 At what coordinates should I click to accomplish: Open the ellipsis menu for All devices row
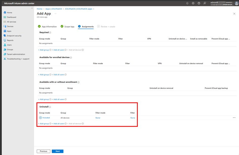click(x=234, y=118)
